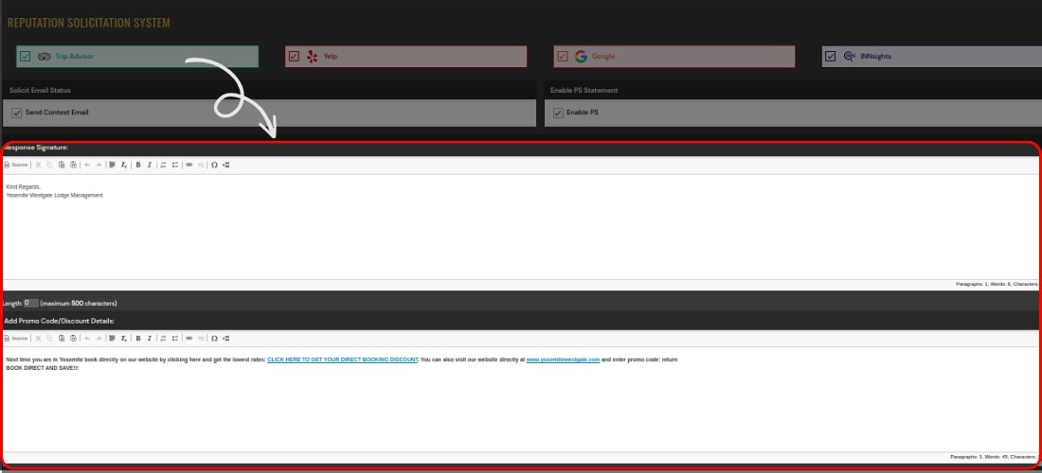Uncheck the INNsights checkbox
The height and width of the screenshot is (473, 1042).
[x=830, y=57]
